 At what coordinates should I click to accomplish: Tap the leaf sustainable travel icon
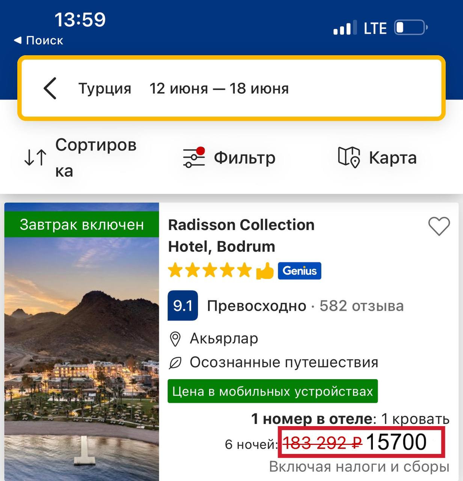coord(175,363)
